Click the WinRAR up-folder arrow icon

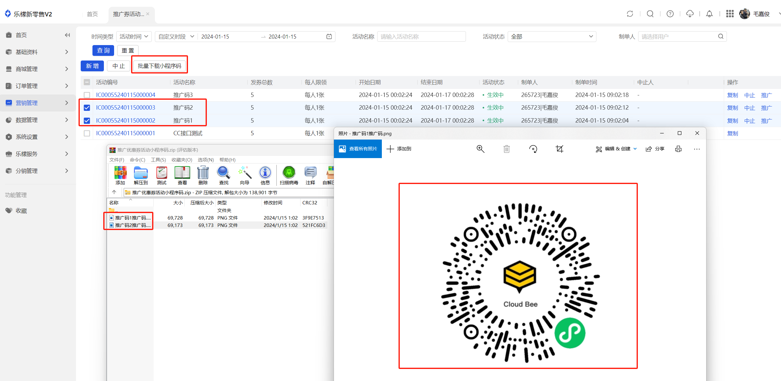pyautogui.click(x=114, y=192)
